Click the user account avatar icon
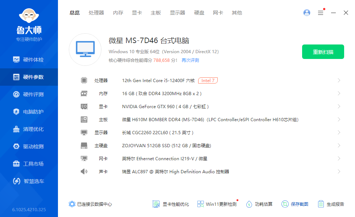 307,13
